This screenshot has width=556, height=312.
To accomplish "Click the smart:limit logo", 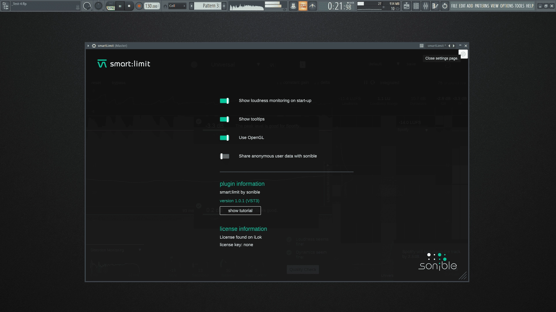I will [x=124, y=64].
